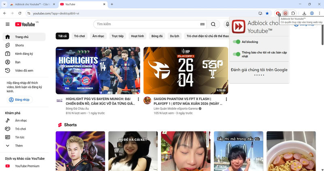The width and height of the screenshot is (324, 171).
Task: Open Kênh đăng ký subscriptions in sidebar
Action: (24, 54)
